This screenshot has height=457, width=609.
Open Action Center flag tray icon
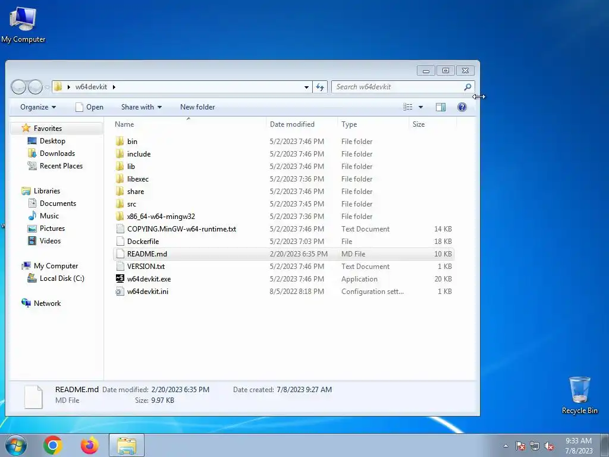(x=520, y=446)
